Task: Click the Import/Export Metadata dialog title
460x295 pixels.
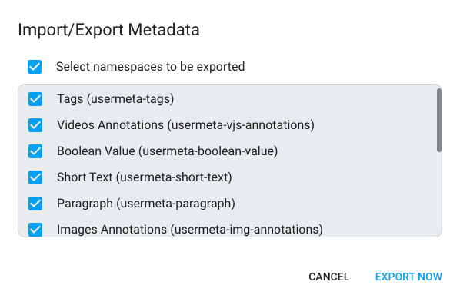Action: click(108, 30)
